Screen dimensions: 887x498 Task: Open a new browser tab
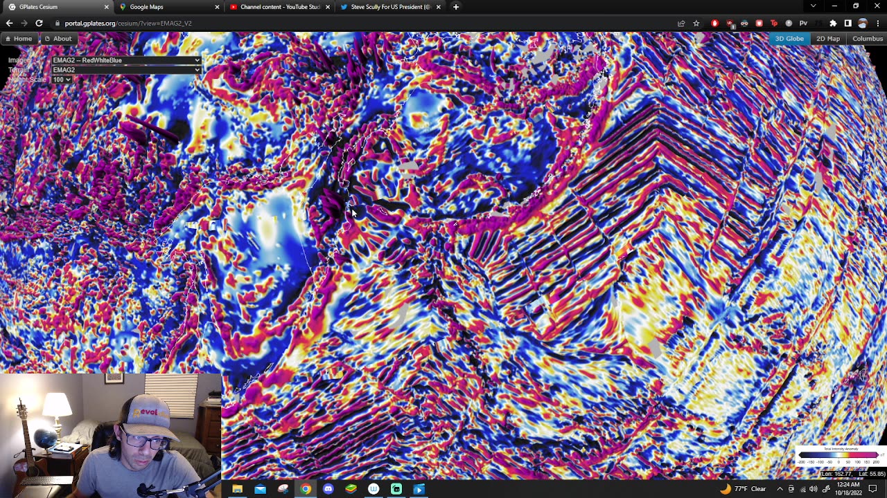(x=455, y=7)
